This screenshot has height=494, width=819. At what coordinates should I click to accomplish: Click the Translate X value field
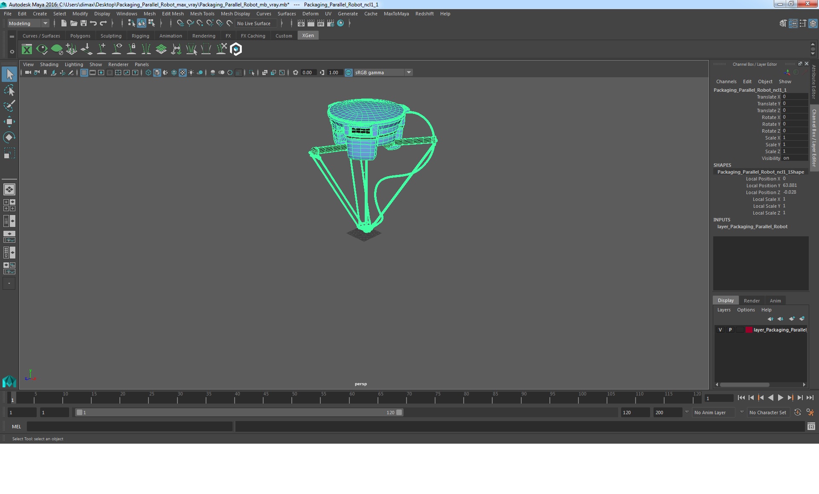click(795, 97)
